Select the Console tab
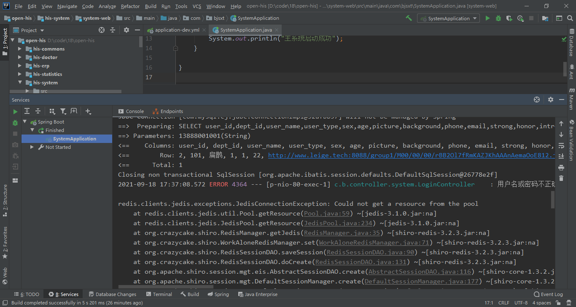The width and height of the screenshot is (576, 307). pos(131,111)
